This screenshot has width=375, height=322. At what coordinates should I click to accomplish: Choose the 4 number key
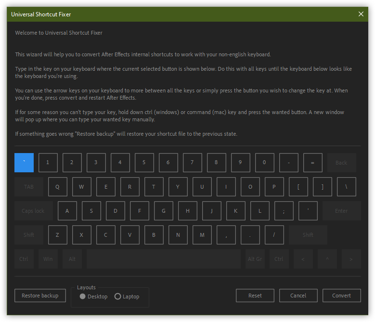[120, 163]
